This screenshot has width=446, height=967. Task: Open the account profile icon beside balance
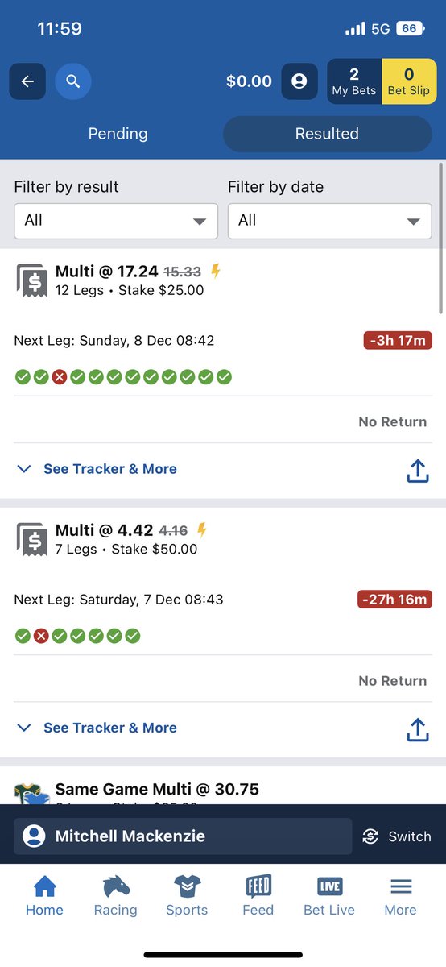299,81
